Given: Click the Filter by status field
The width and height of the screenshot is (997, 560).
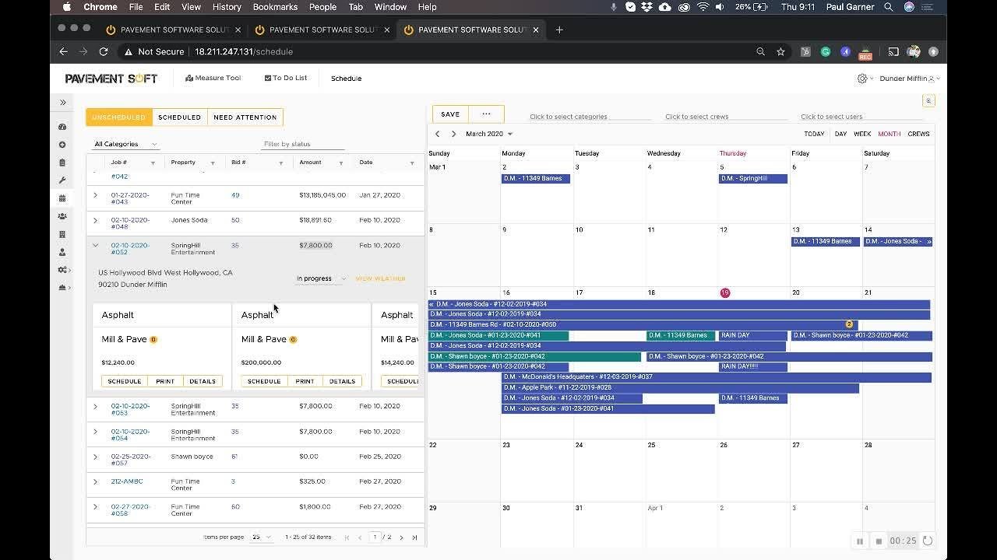Looking at the screenshot, I should (304, 144).
